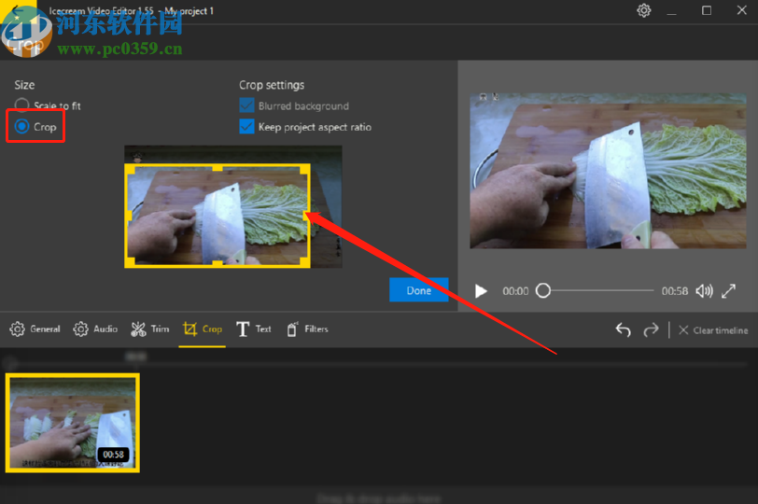Switch to the Trim tab
758x504 pixels.
(x=150, y=329)
